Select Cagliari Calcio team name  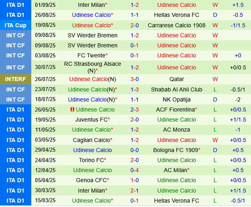tap(91, 140)
